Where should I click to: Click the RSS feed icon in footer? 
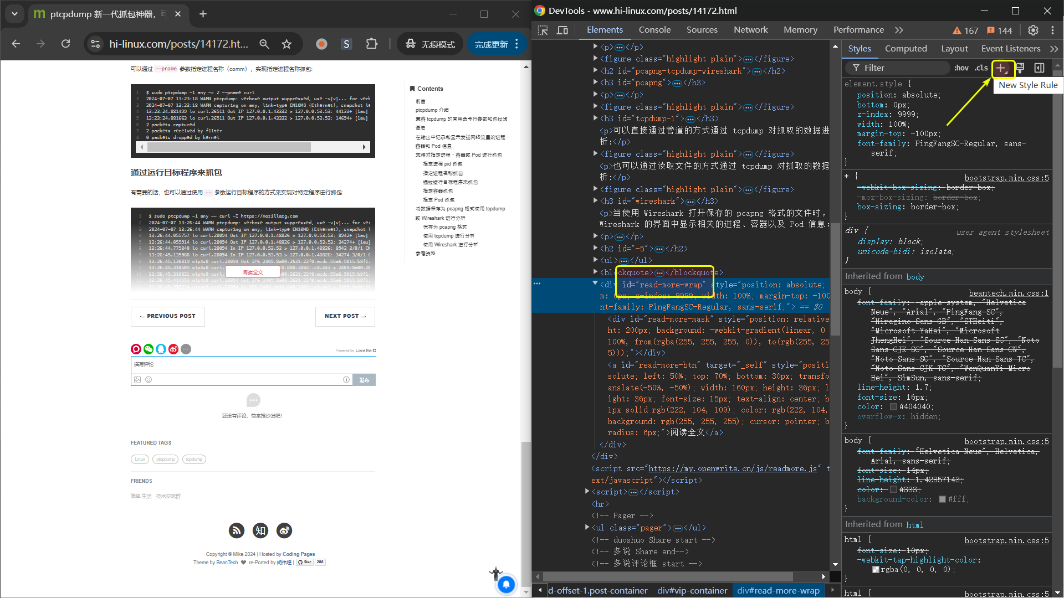(x=237, y=530)
